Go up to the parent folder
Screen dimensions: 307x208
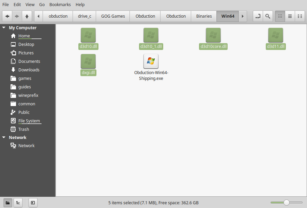coord(27,16)
